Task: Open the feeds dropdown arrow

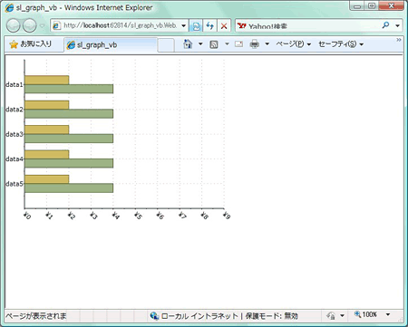Action: (x=227, y=44)
